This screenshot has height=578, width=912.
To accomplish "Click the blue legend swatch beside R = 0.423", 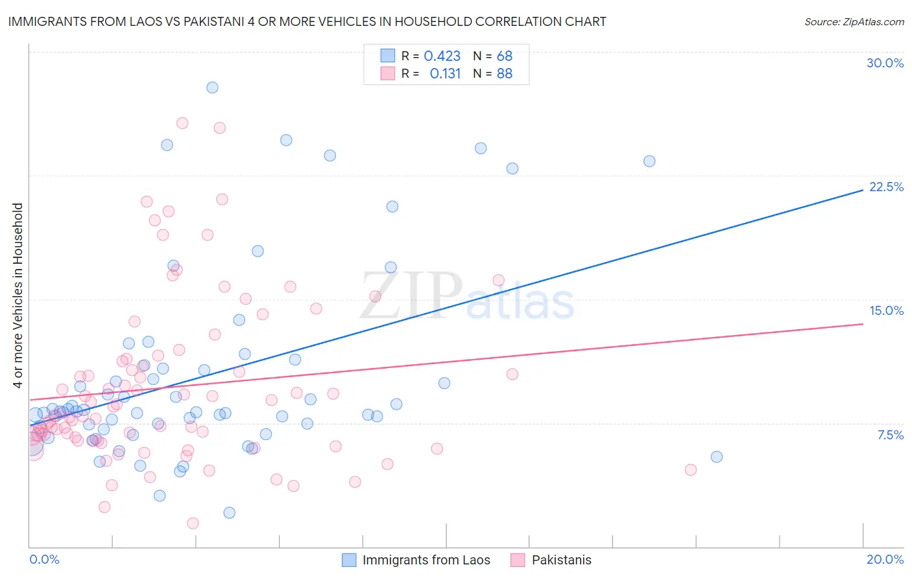I will point(388,56).
